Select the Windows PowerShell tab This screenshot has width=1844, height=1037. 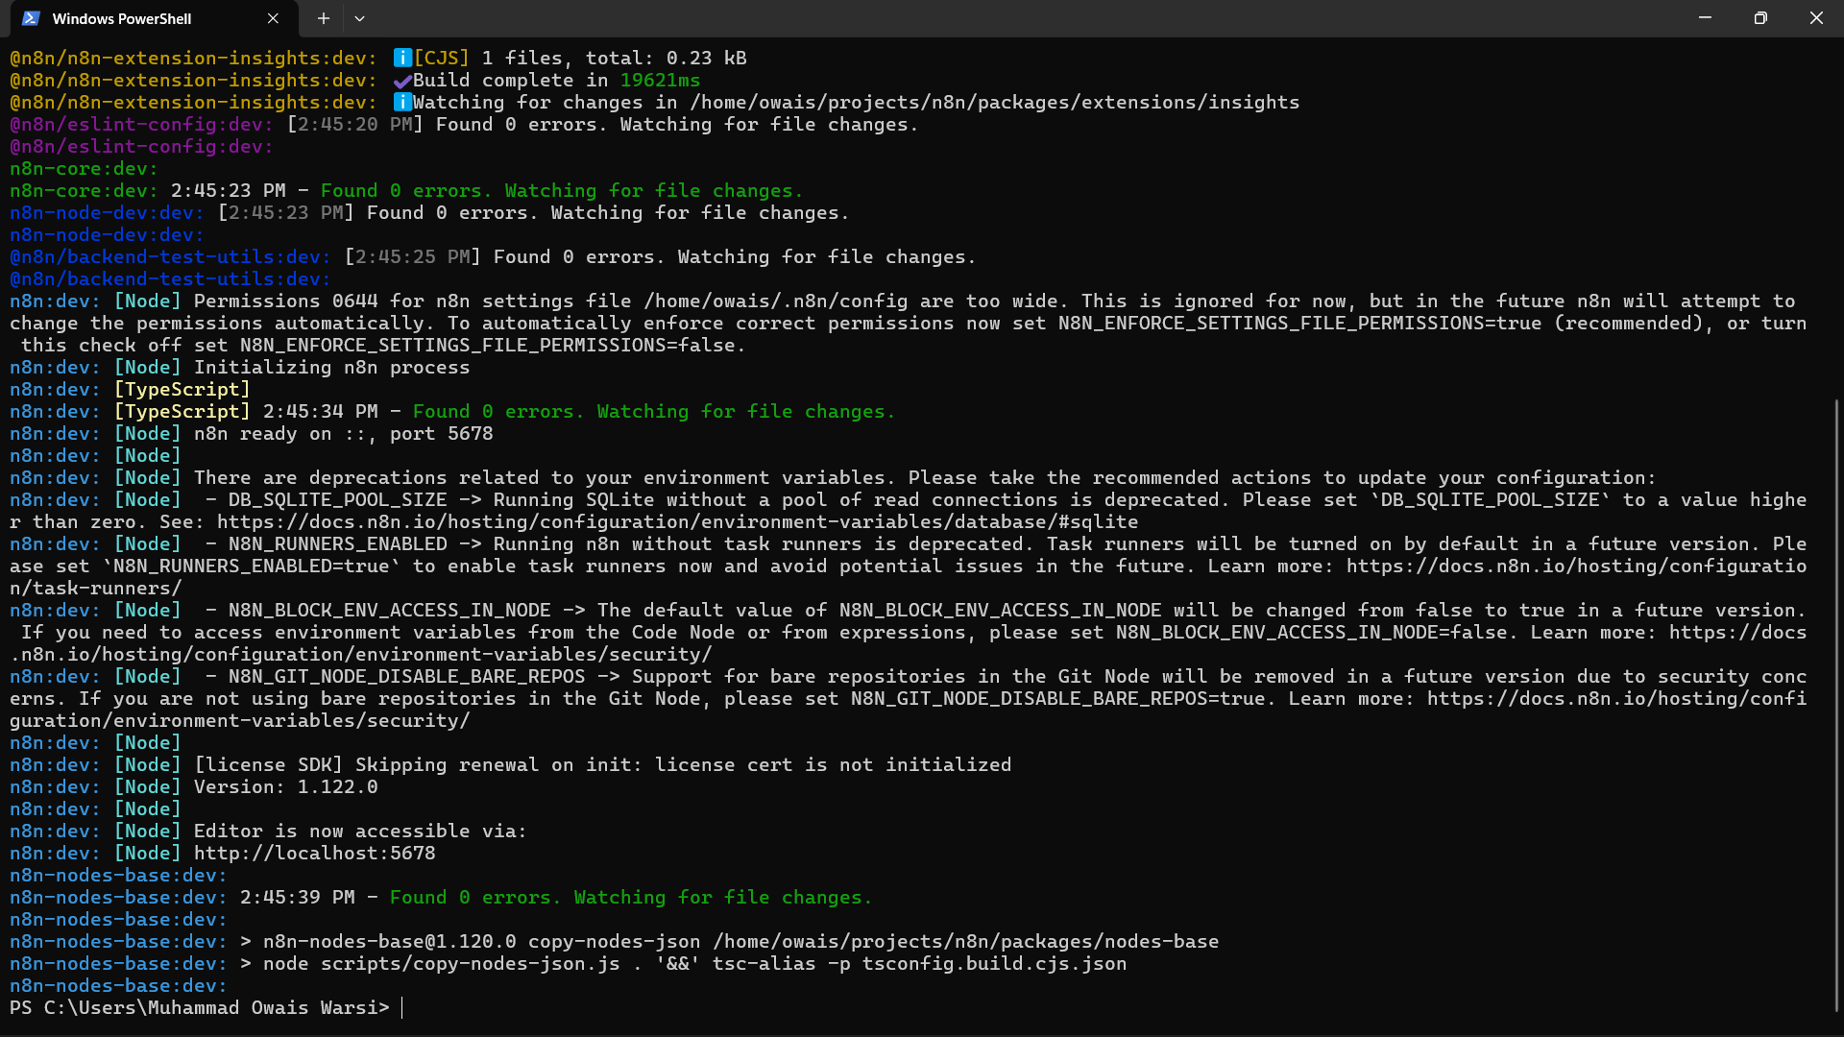122,18
